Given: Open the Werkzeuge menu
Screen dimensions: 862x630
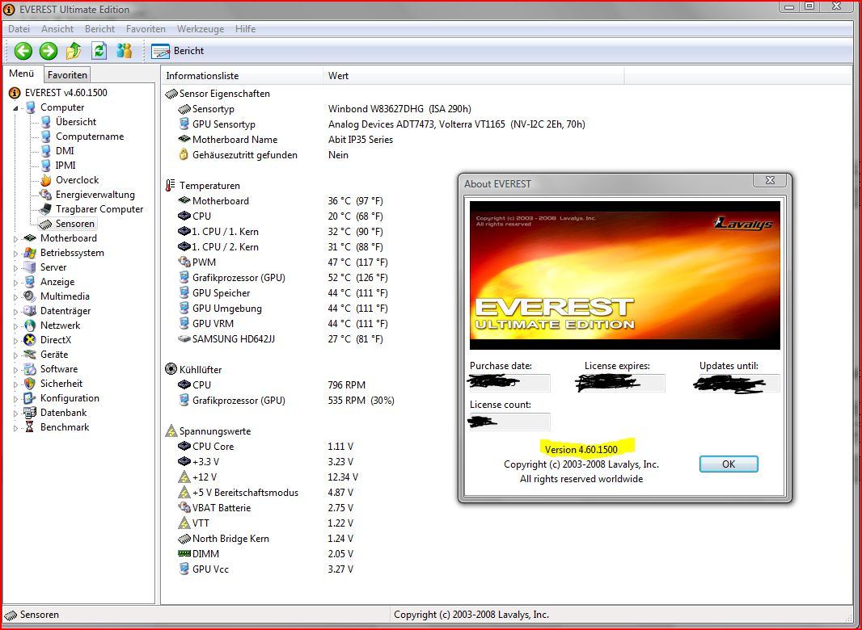Looking at the screenshot, I should point(200,29).
